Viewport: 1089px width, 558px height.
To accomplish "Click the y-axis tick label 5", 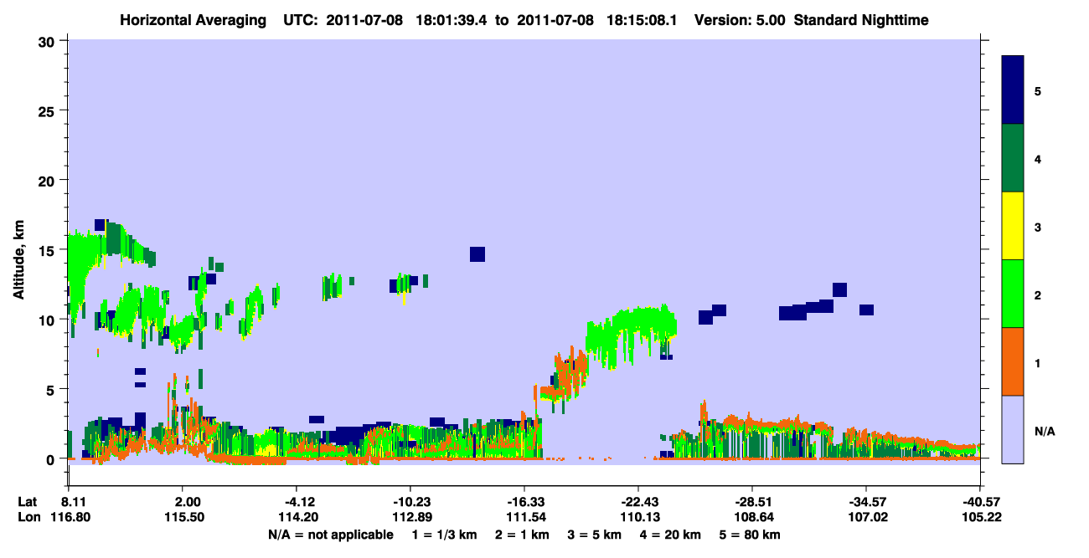I will (x=51, y=389).
